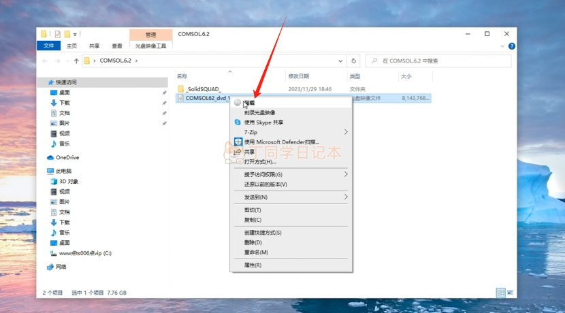Switch to the View (查看) ribbon tab
This screenshot has height=313, width=565.
117,46
